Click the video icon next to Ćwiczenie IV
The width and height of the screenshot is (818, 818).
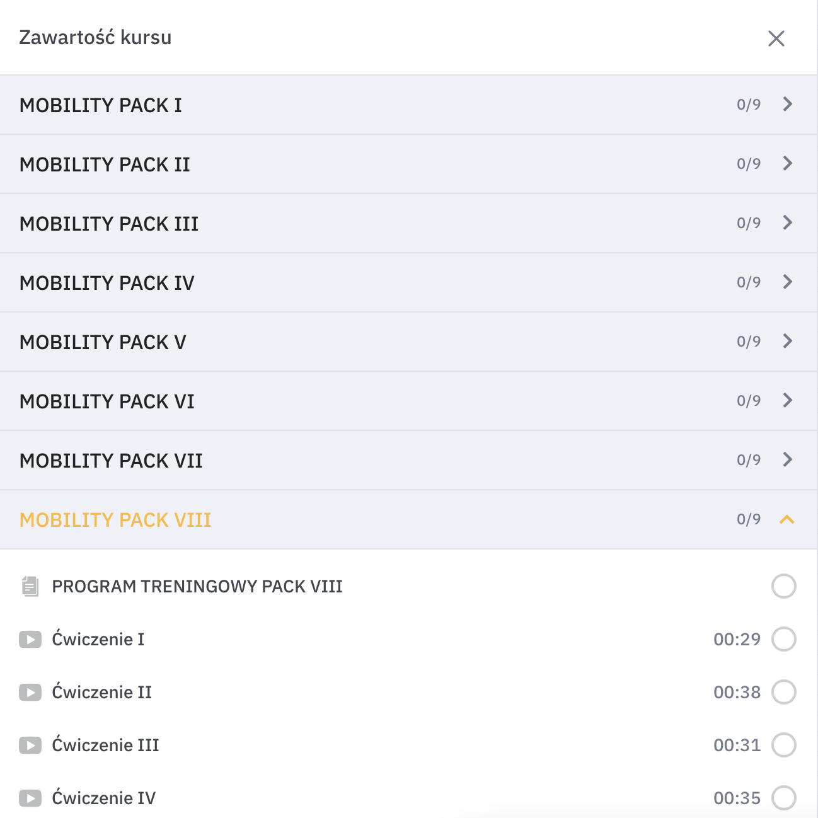pos(30,798)
